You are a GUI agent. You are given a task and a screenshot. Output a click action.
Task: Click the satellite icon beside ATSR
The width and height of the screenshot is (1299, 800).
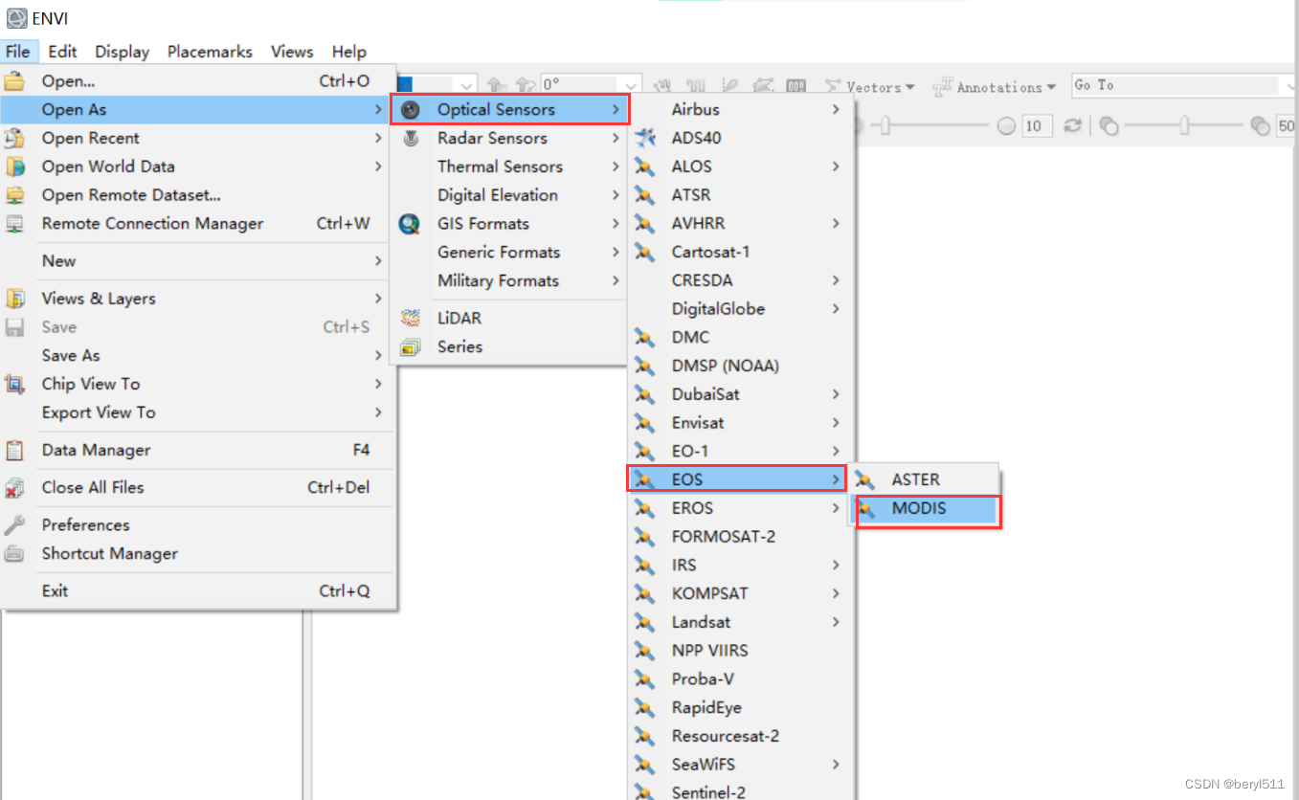coord(645,195)
